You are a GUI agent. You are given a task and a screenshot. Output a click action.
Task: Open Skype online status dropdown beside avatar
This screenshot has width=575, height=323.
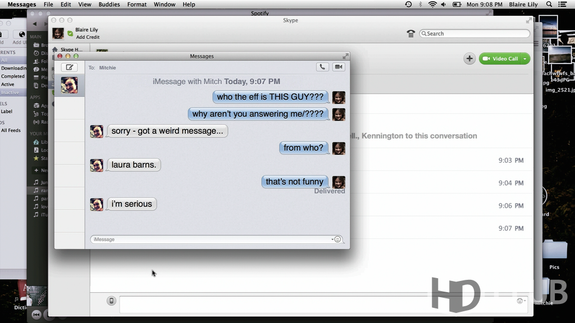(x=70, y=34)
